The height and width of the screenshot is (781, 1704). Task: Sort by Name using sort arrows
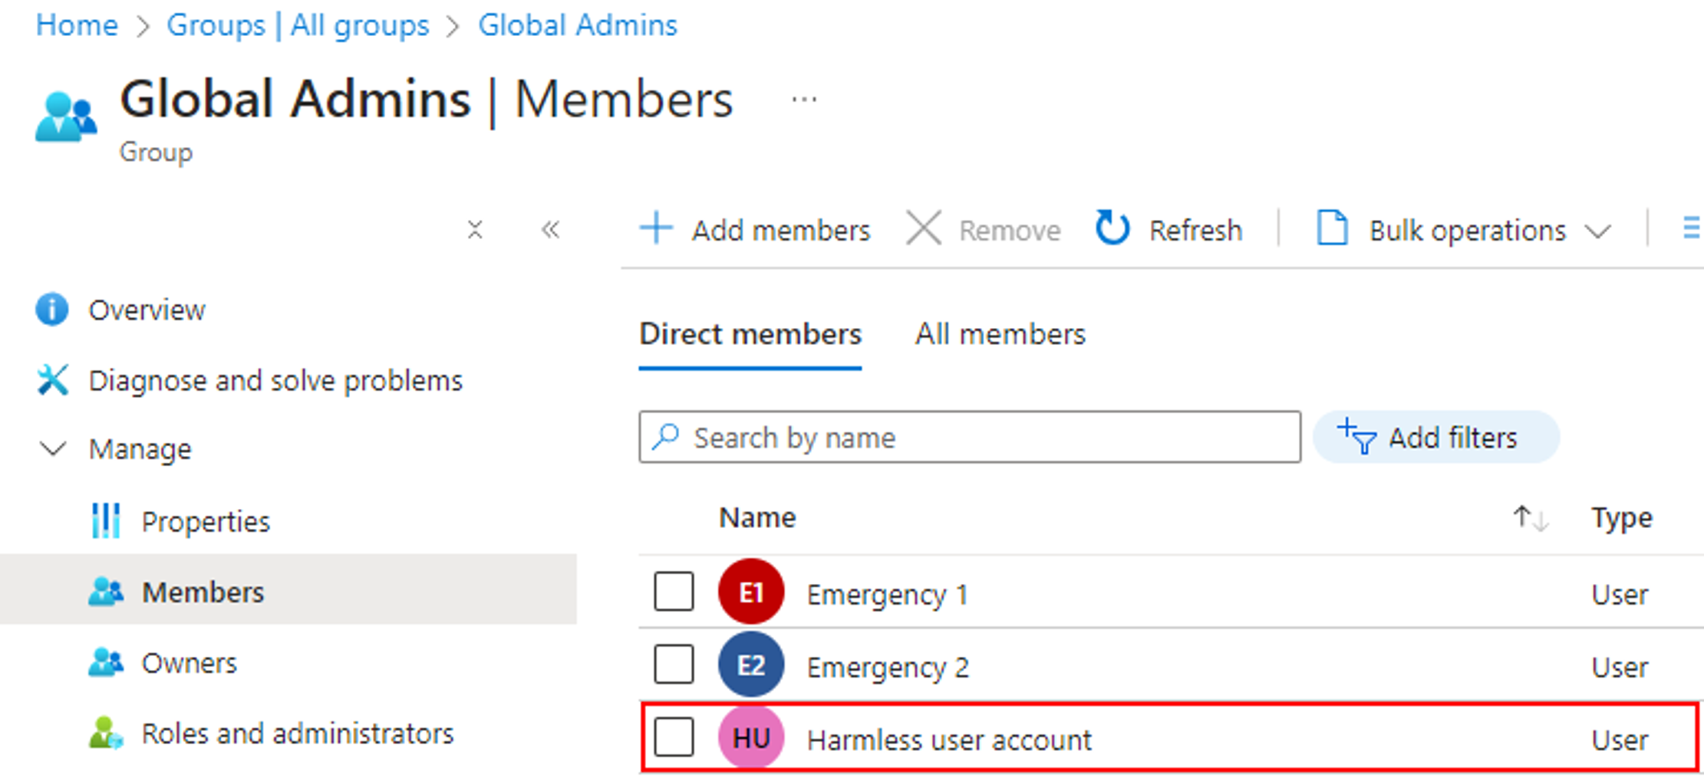pos(1530,519)
